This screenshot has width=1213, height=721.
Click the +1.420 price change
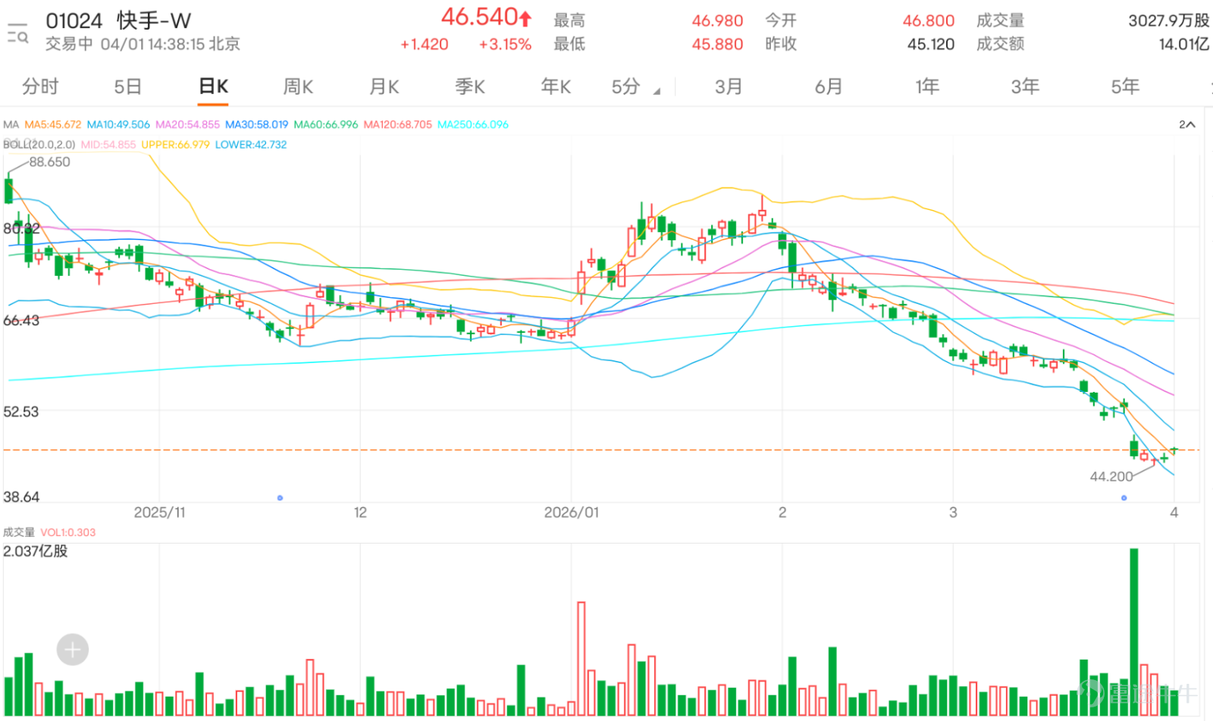point(425,44)
